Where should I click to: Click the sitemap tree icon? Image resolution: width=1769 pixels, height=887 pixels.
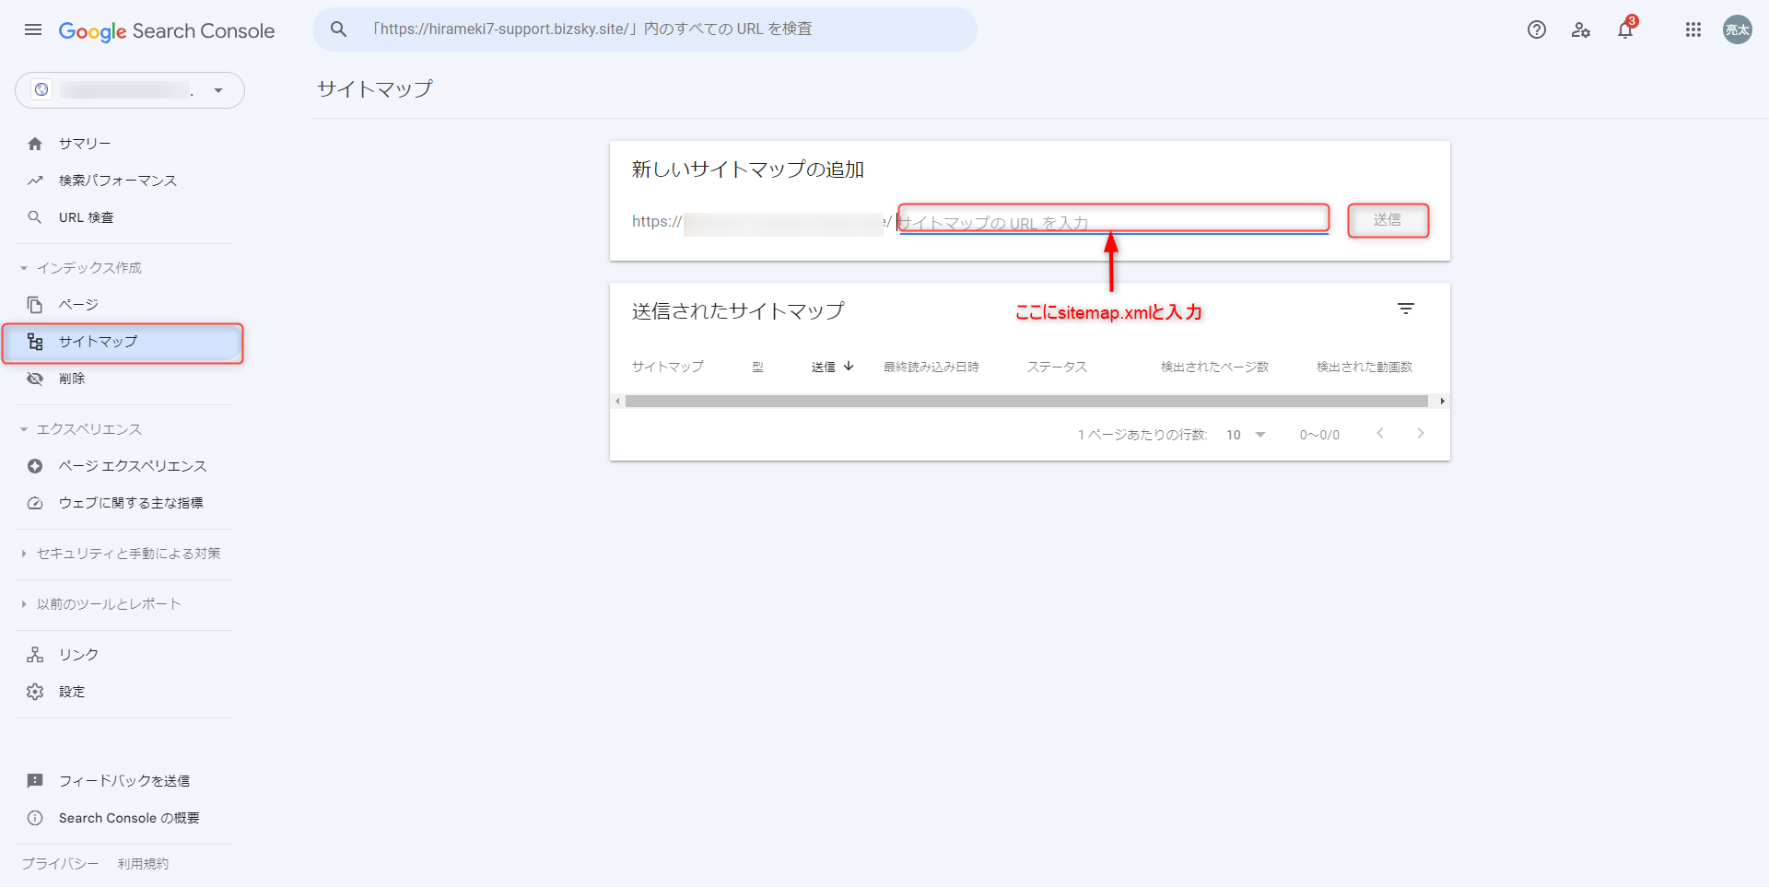click(x=35, y=342)
